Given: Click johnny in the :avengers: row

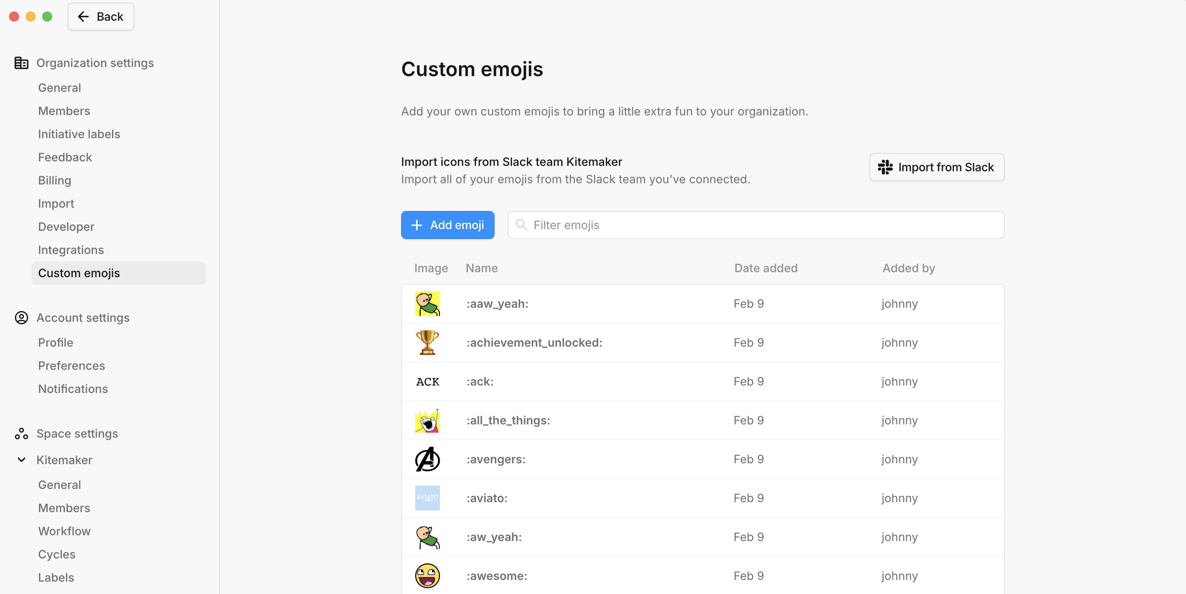Looking at the screenshot, I should click(899, 459).
